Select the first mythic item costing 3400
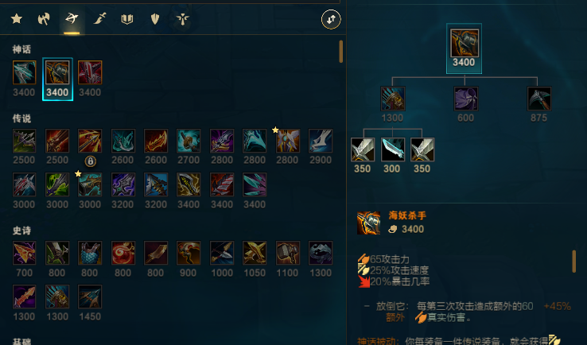The height and width of the screenshot is (345, 587). click(25, 72)
